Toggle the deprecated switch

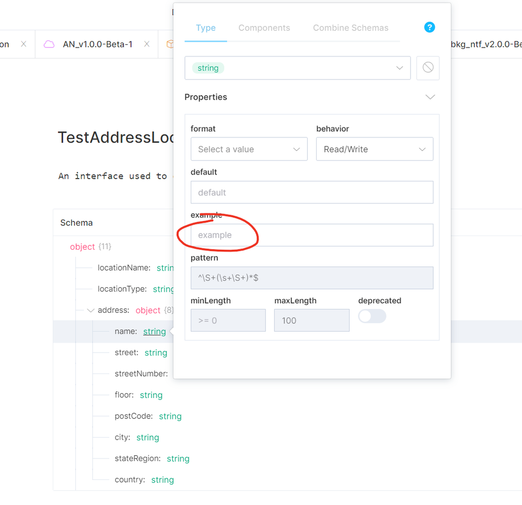(x=372, y=316)
